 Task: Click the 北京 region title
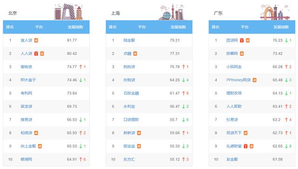(13, 13)
